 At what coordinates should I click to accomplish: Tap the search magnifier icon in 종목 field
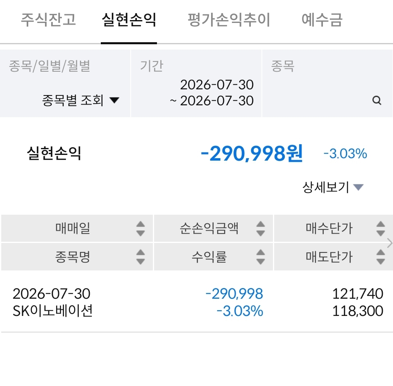(377, 100)
